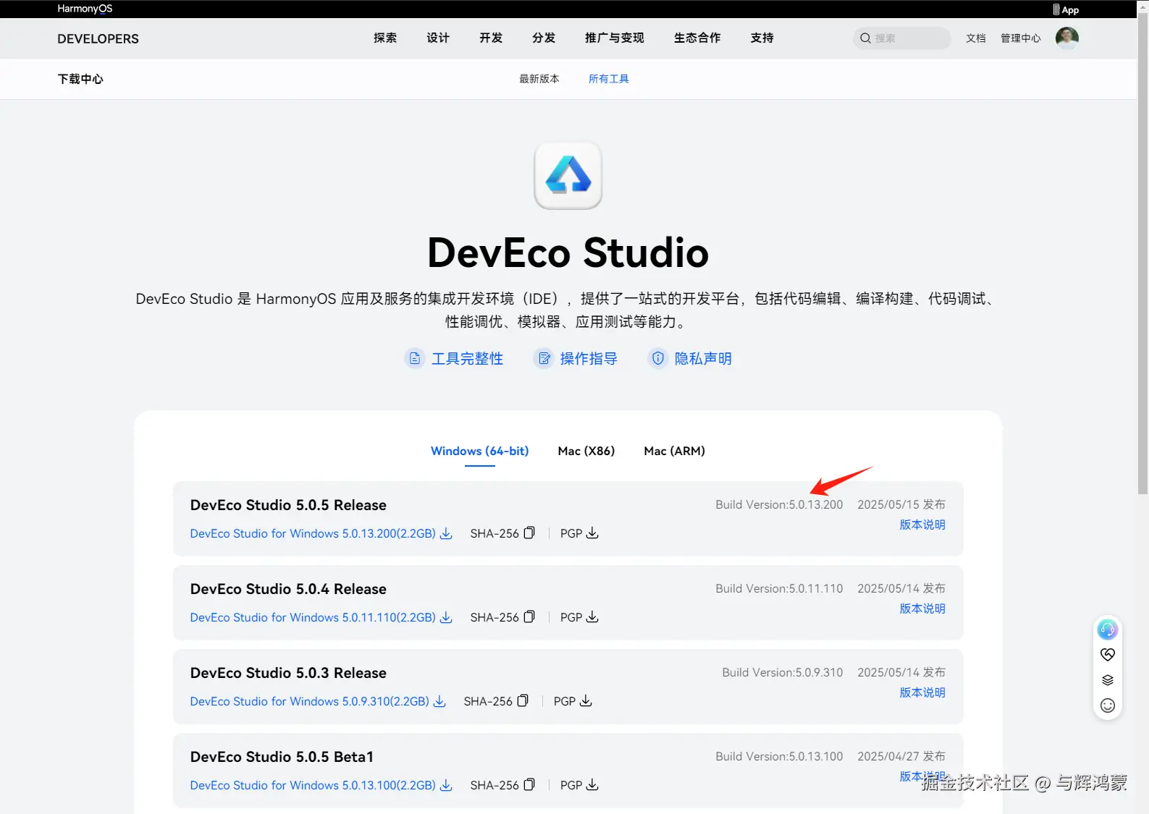This screenshot has height=814, width=1149.
Task: Click the 隐私声明 shield icon
Action: point(657,358)
